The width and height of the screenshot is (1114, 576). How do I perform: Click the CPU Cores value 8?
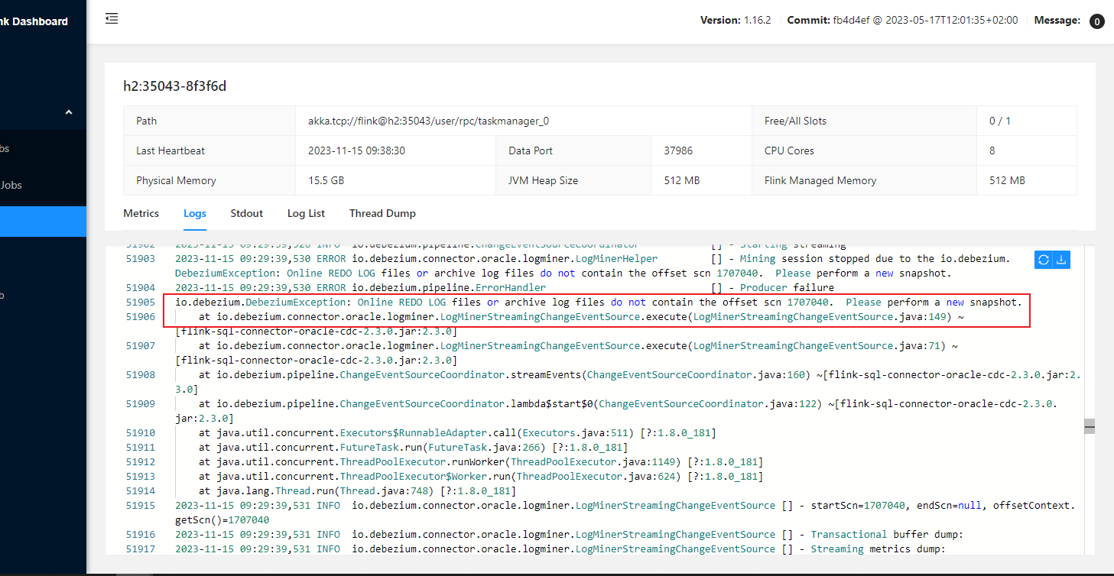tap(992, 150)
